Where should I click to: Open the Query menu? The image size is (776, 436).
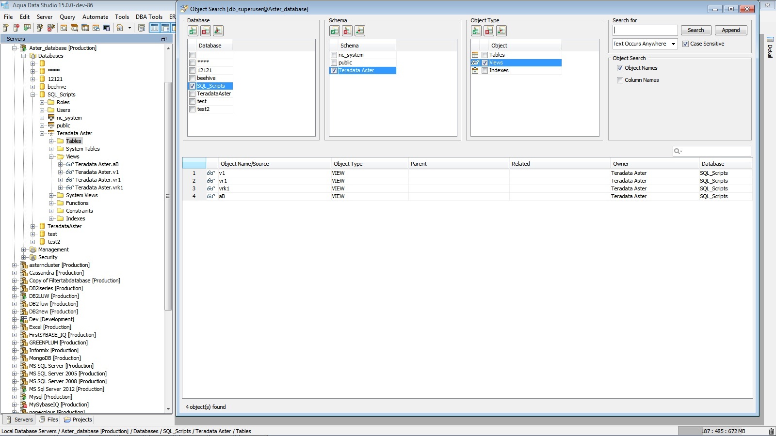(x=67, y=16)
